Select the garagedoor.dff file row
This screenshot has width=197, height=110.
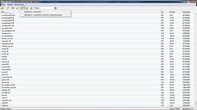click(x=98, y=31)
